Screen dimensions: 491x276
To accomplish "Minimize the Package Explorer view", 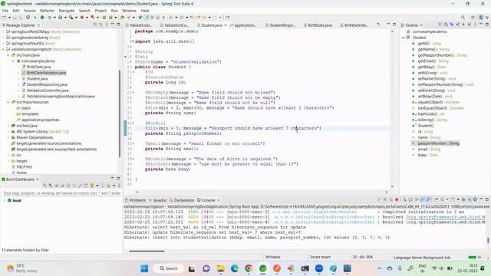I will [x=113, y=25].
